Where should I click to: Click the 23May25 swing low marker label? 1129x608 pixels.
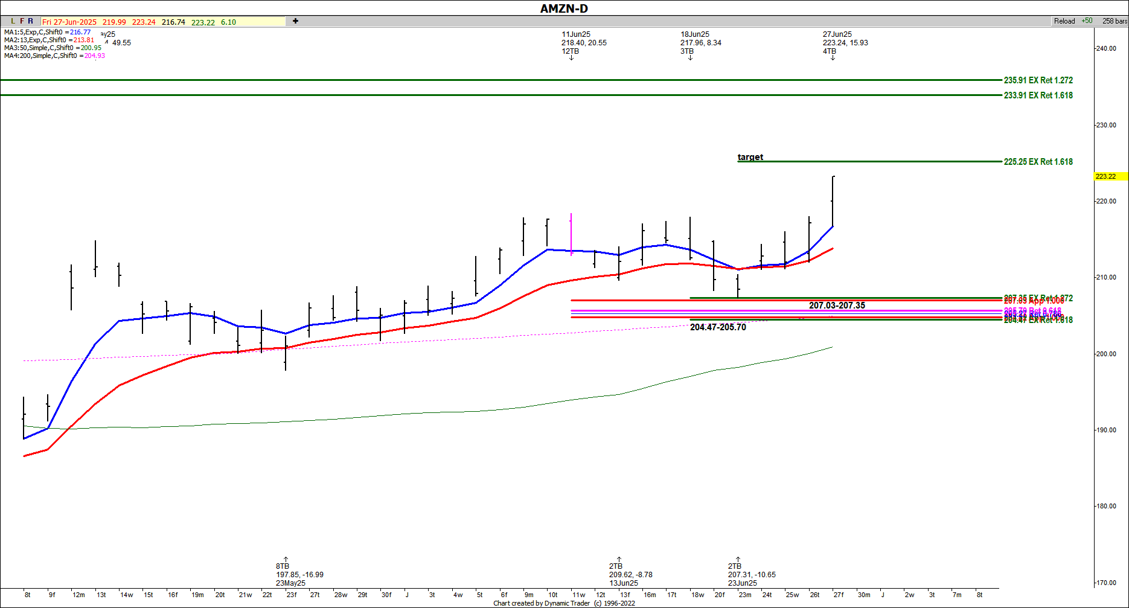click(290, 583)
